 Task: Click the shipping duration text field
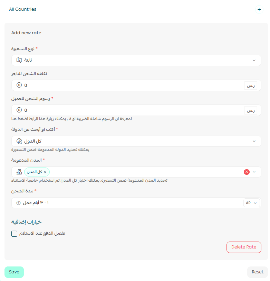[131, 203]
